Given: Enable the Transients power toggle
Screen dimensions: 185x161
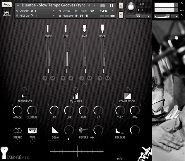Looking at the screenshot, I should [25, 89].
